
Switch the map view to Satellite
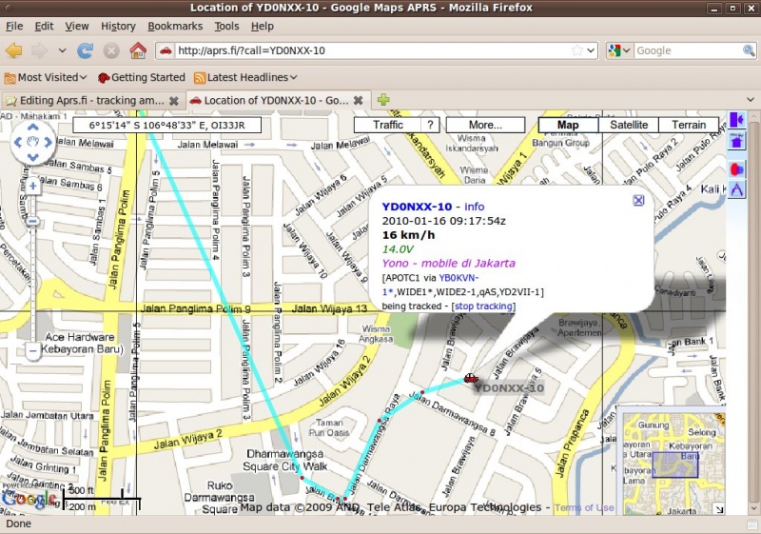point(629,125)
